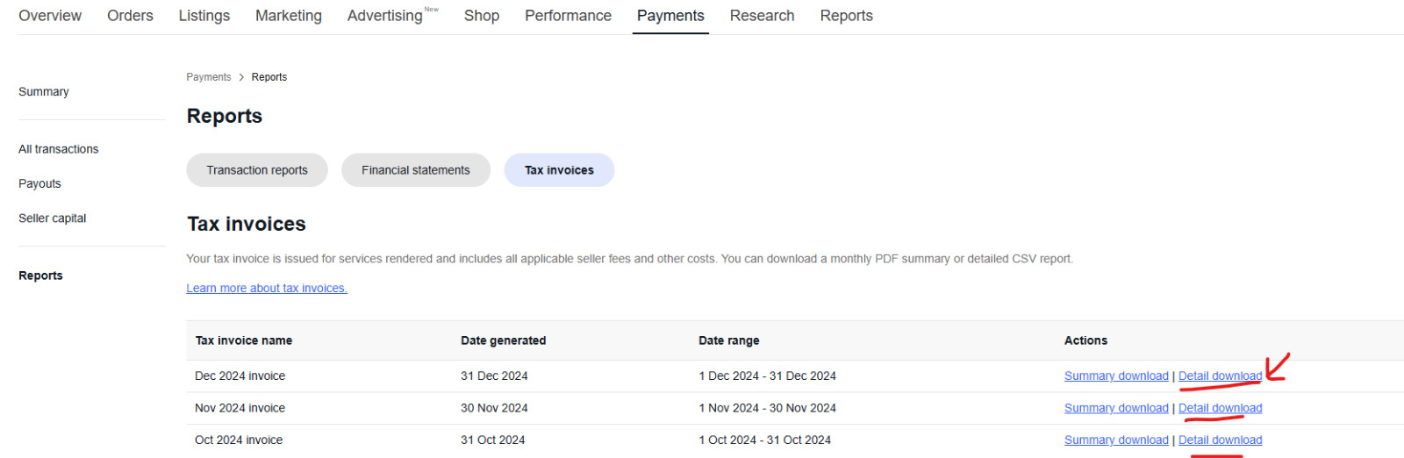Open the Advertising tab marked New
Viewport: 1404px width, 458px height.
coord(392,16)
